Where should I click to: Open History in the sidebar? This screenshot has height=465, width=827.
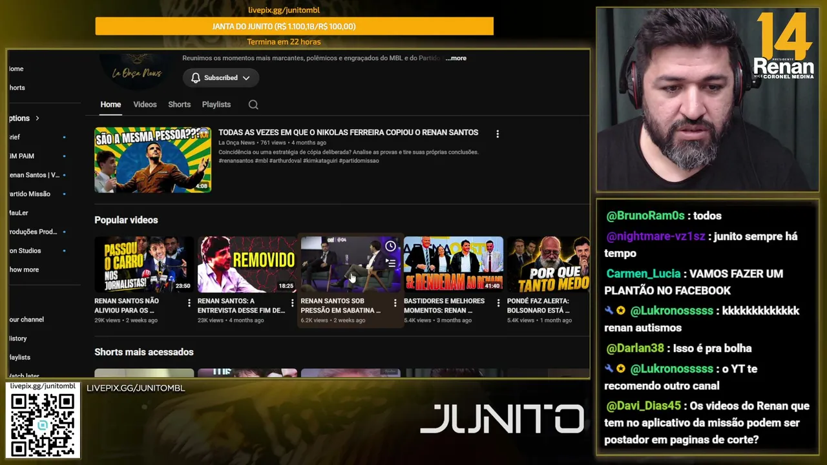click(x=17, y=338)
